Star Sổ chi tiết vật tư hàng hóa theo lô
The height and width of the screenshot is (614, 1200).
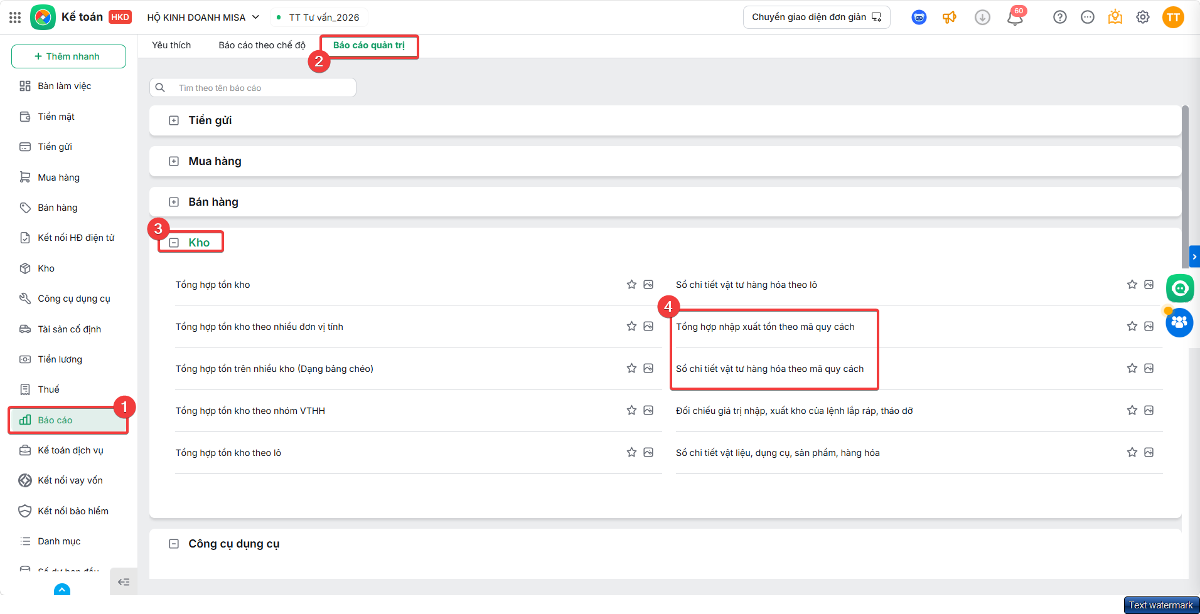click(1132, 285)
